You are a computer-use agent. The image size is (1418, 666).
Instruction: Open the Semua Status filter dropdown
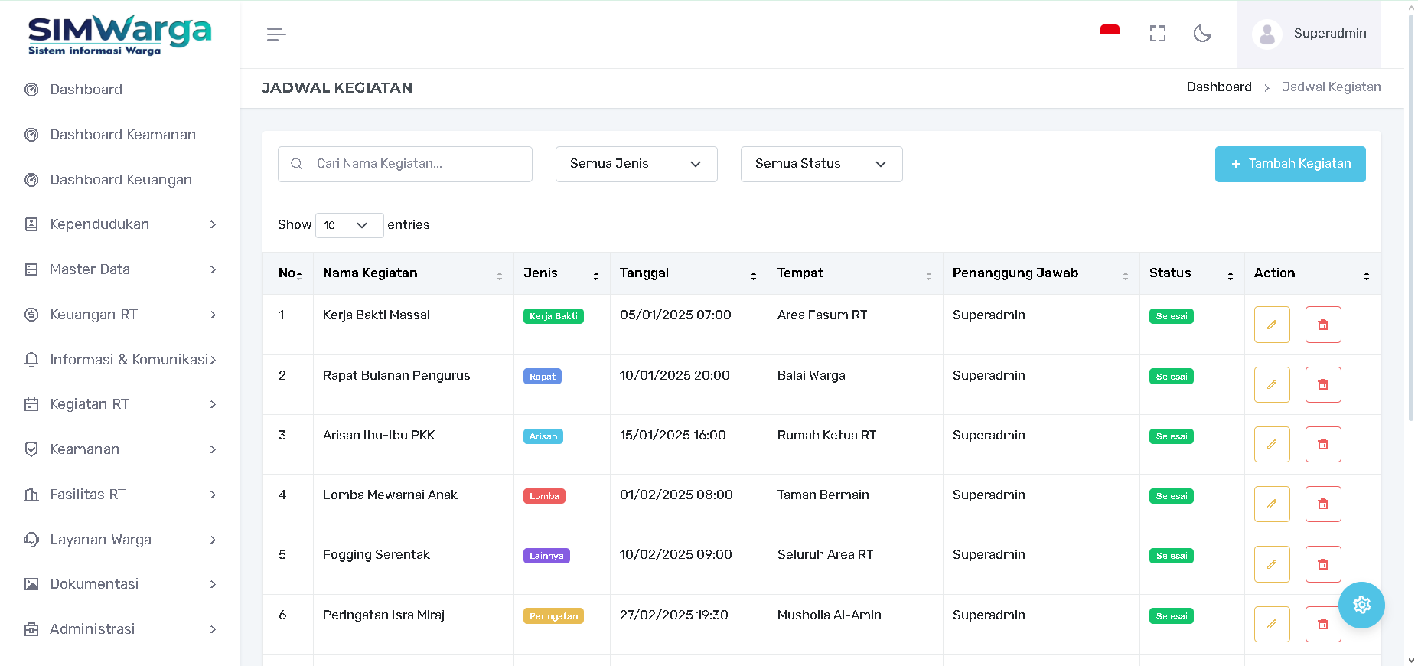pos(821,164)
